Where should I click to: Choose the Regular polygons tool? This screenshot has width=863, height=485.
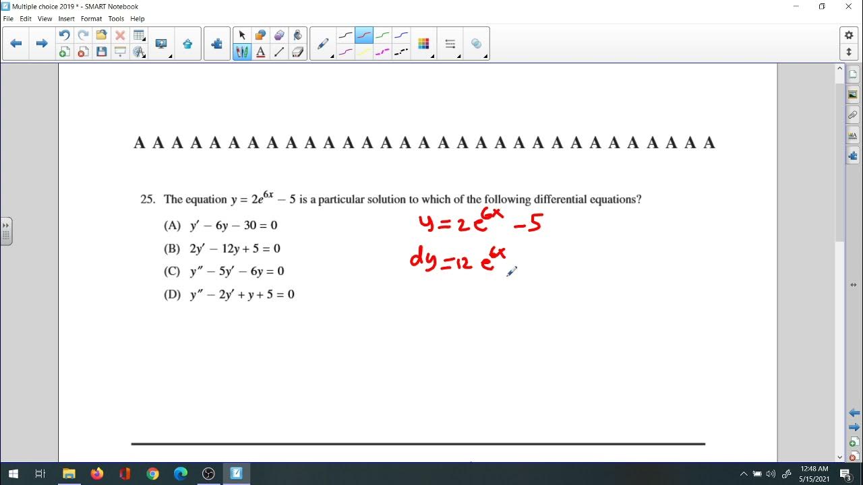[x=279, y=35]
